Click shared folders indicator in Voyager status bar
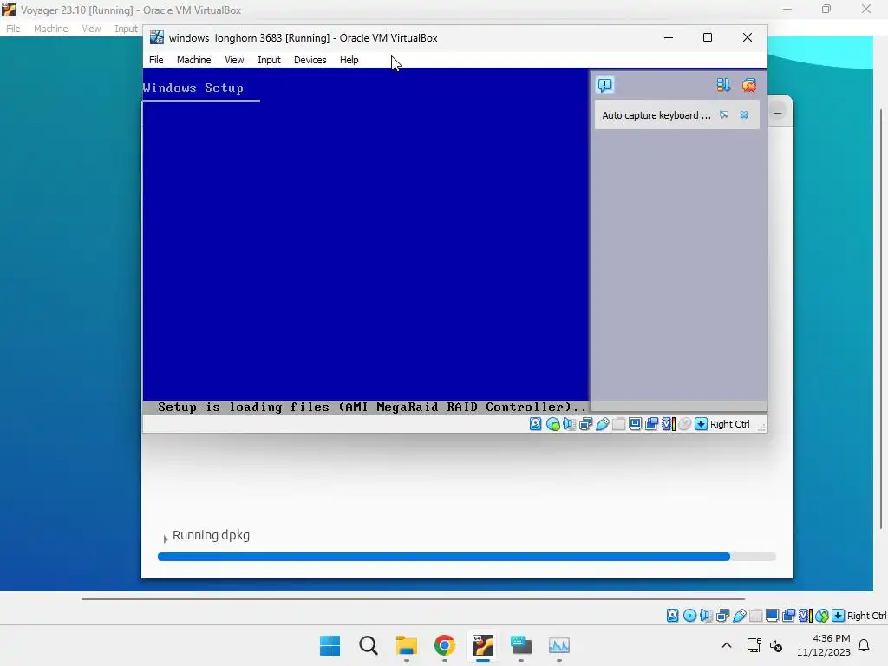The height and width of the screenshot is (666, 888). (755, 616)
